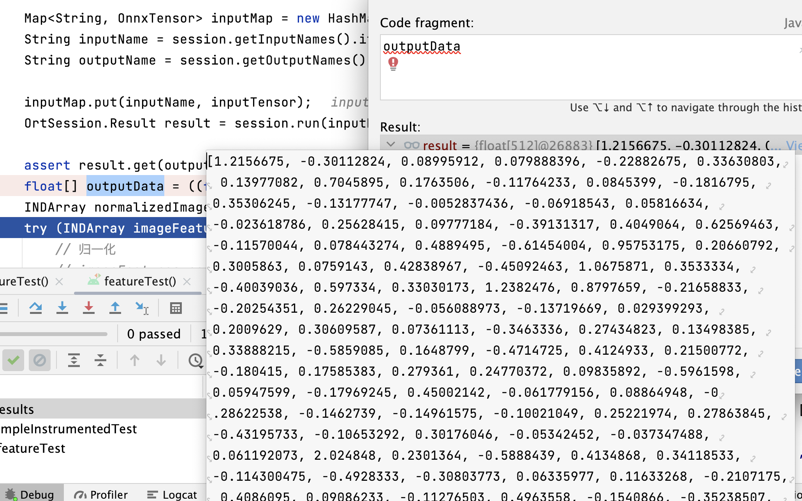802x501 pixels.
Task: Select the Step Into icon
Action: click(x=62, y=308)
